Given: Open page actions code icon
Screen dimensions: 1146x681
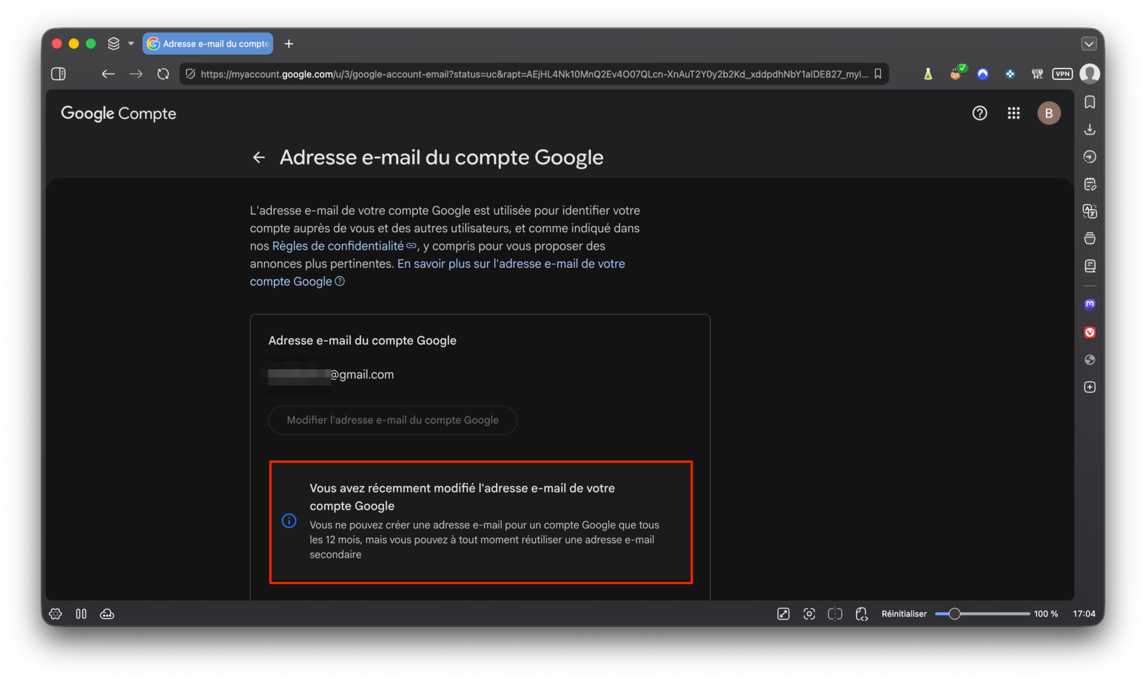Looking at the screenshot, I should click(861, 614).
